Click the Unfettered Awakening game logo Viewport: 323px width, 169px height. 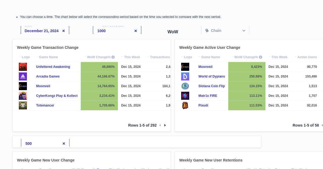(23, 67)
